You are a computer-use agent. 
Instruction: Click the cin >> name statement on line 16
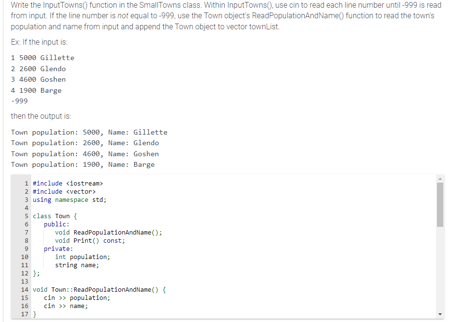66,306
